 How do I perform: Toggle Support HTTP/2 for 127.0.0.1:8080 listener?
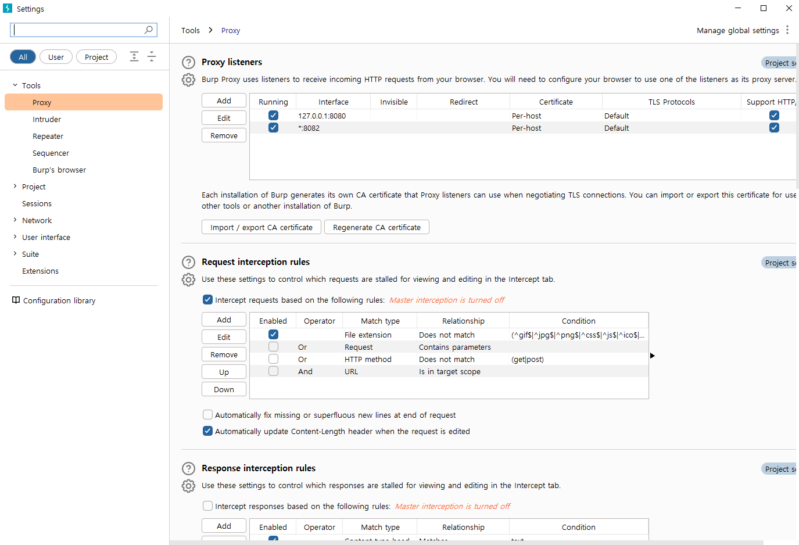point(774,116)
